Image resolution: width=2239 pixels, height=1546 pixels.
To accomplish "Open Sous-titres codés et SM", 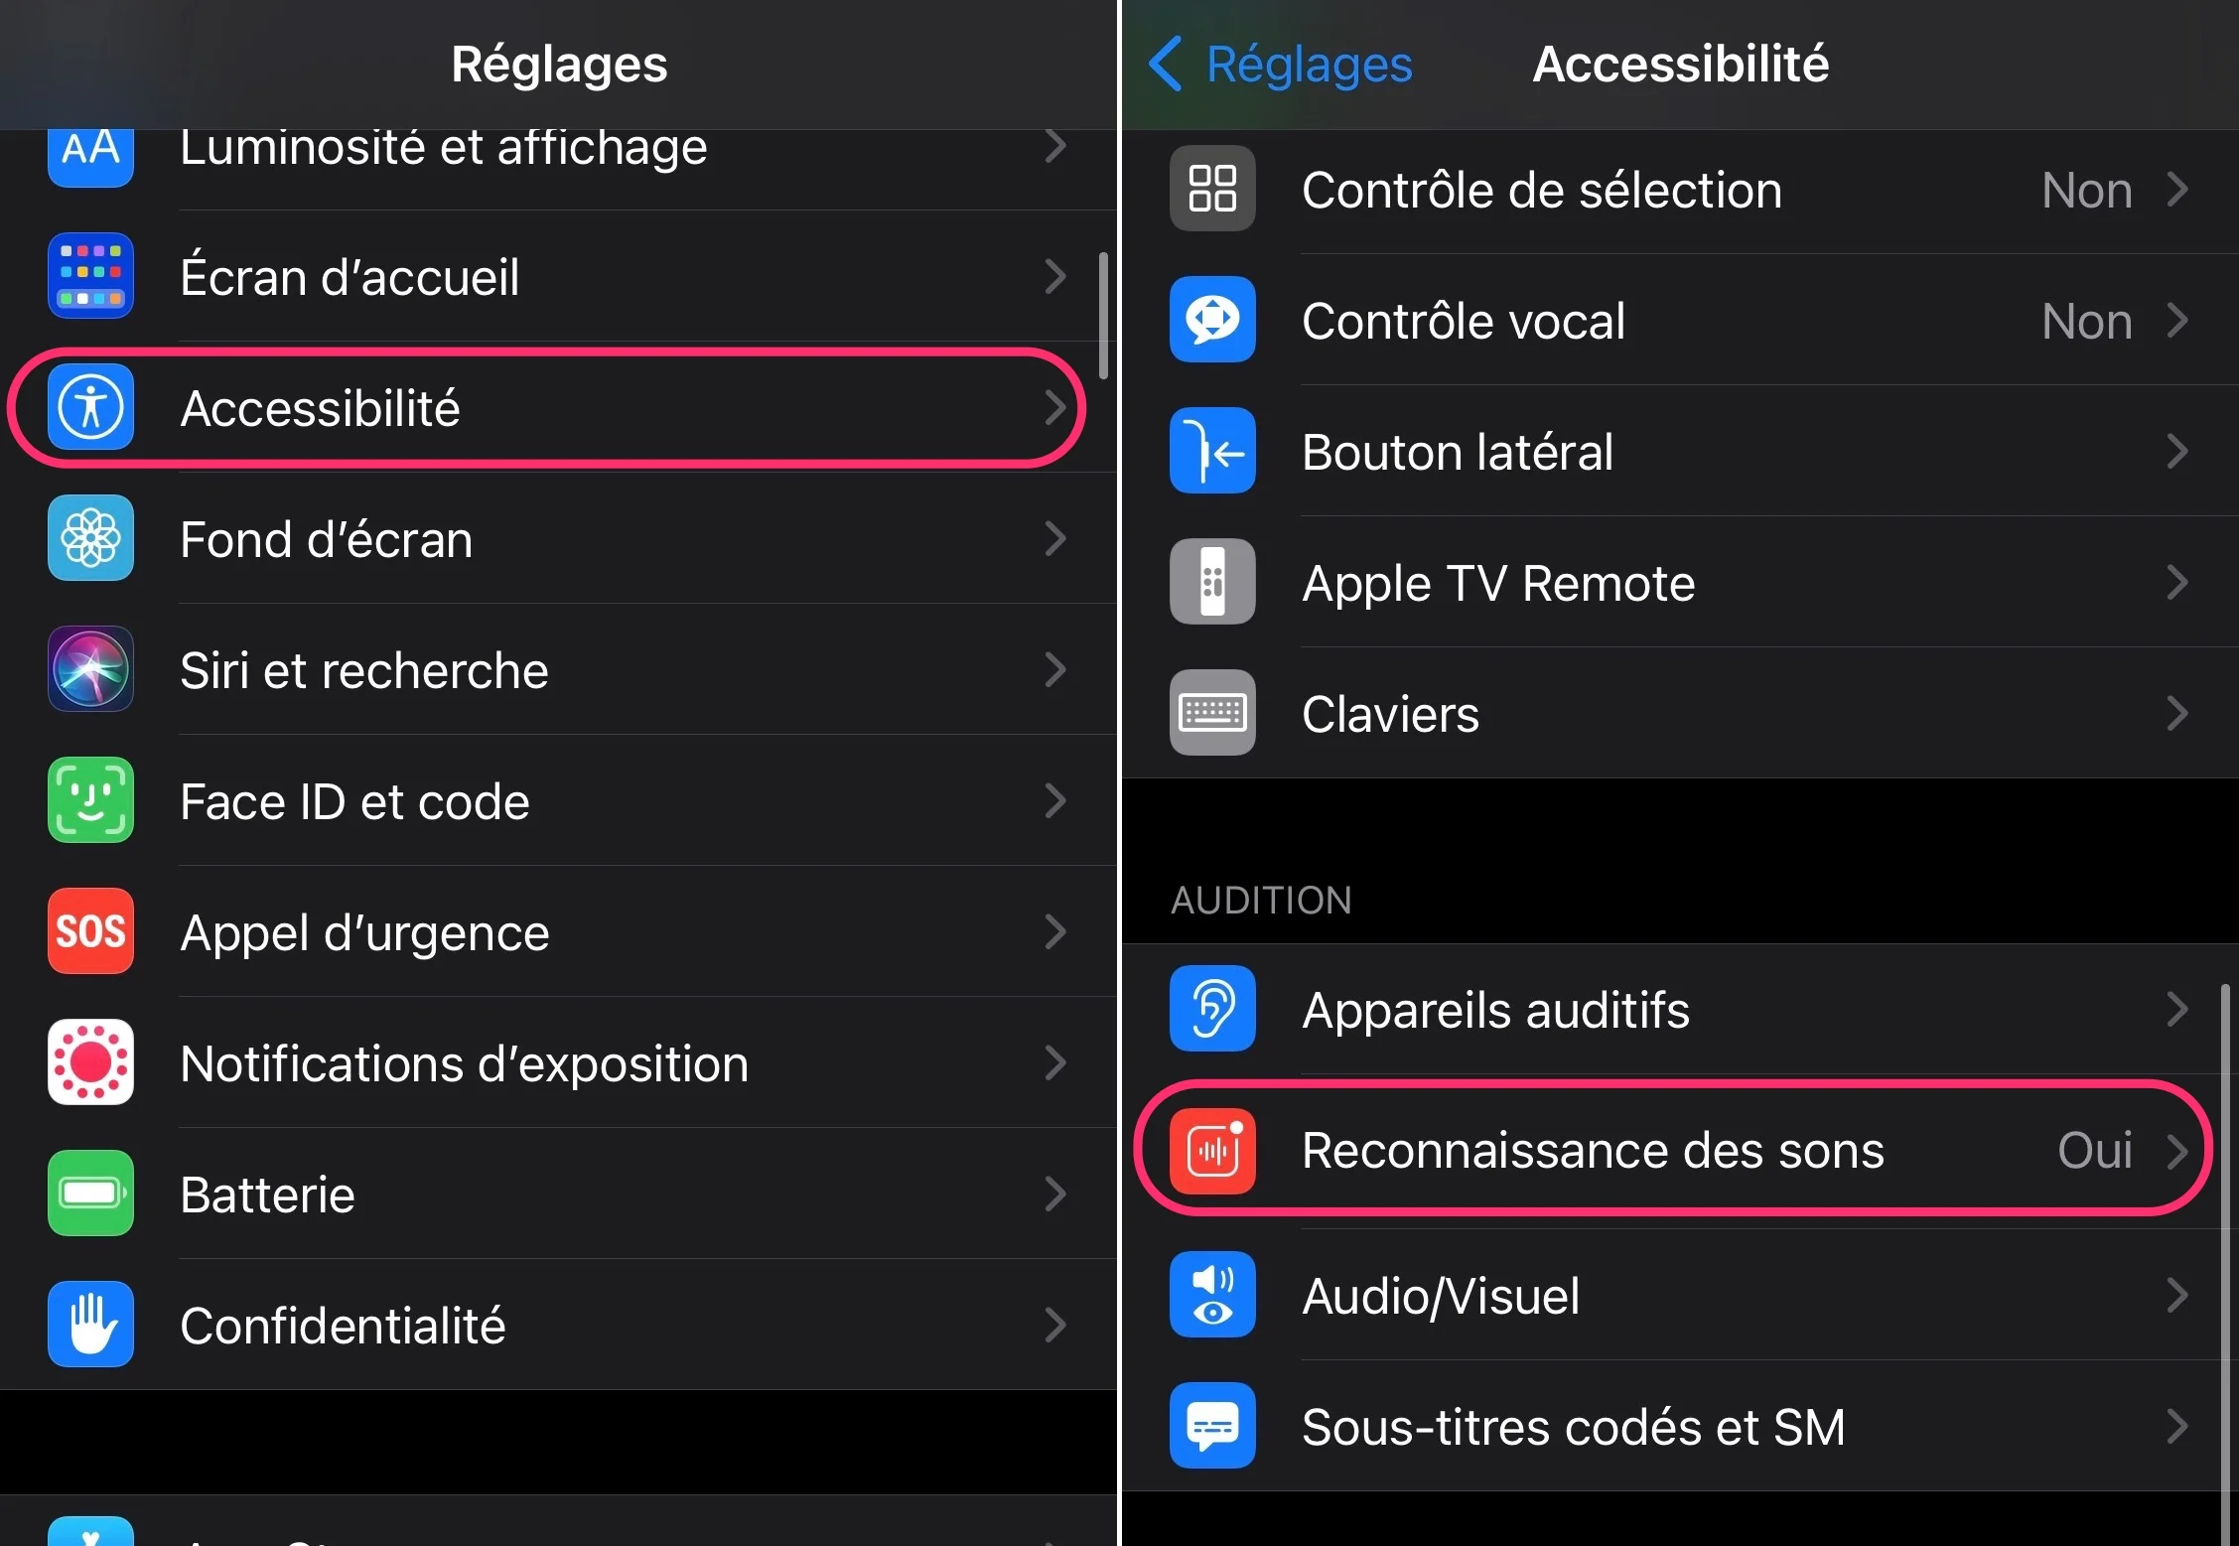I will (1680, 1427).
